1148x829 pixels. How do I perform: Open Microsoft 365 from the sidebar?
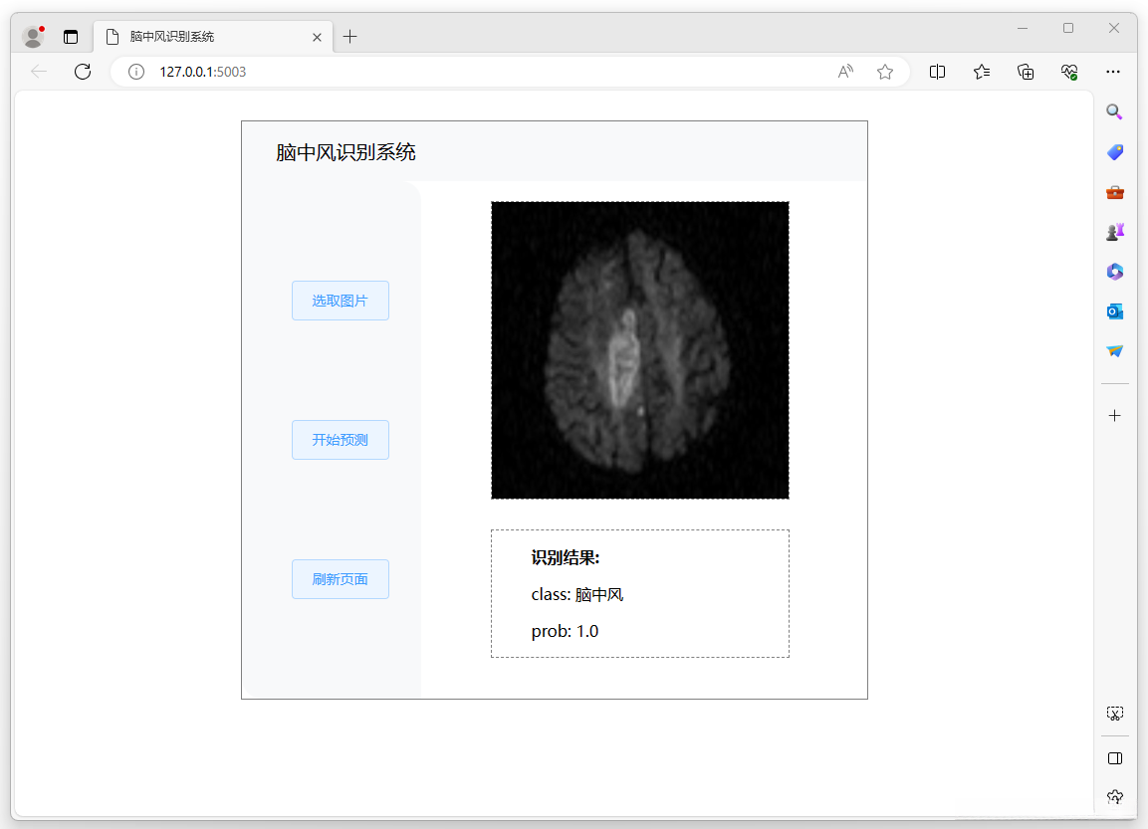[1114, 272]
